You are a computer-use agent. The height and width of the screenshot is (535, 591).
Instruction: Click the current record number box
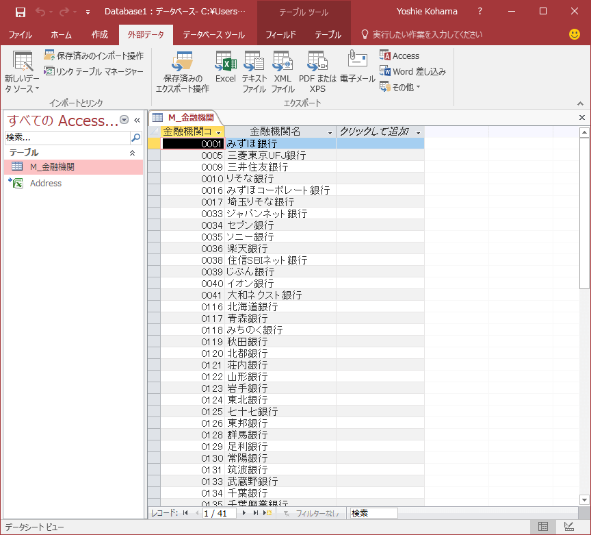coord(220,513)
